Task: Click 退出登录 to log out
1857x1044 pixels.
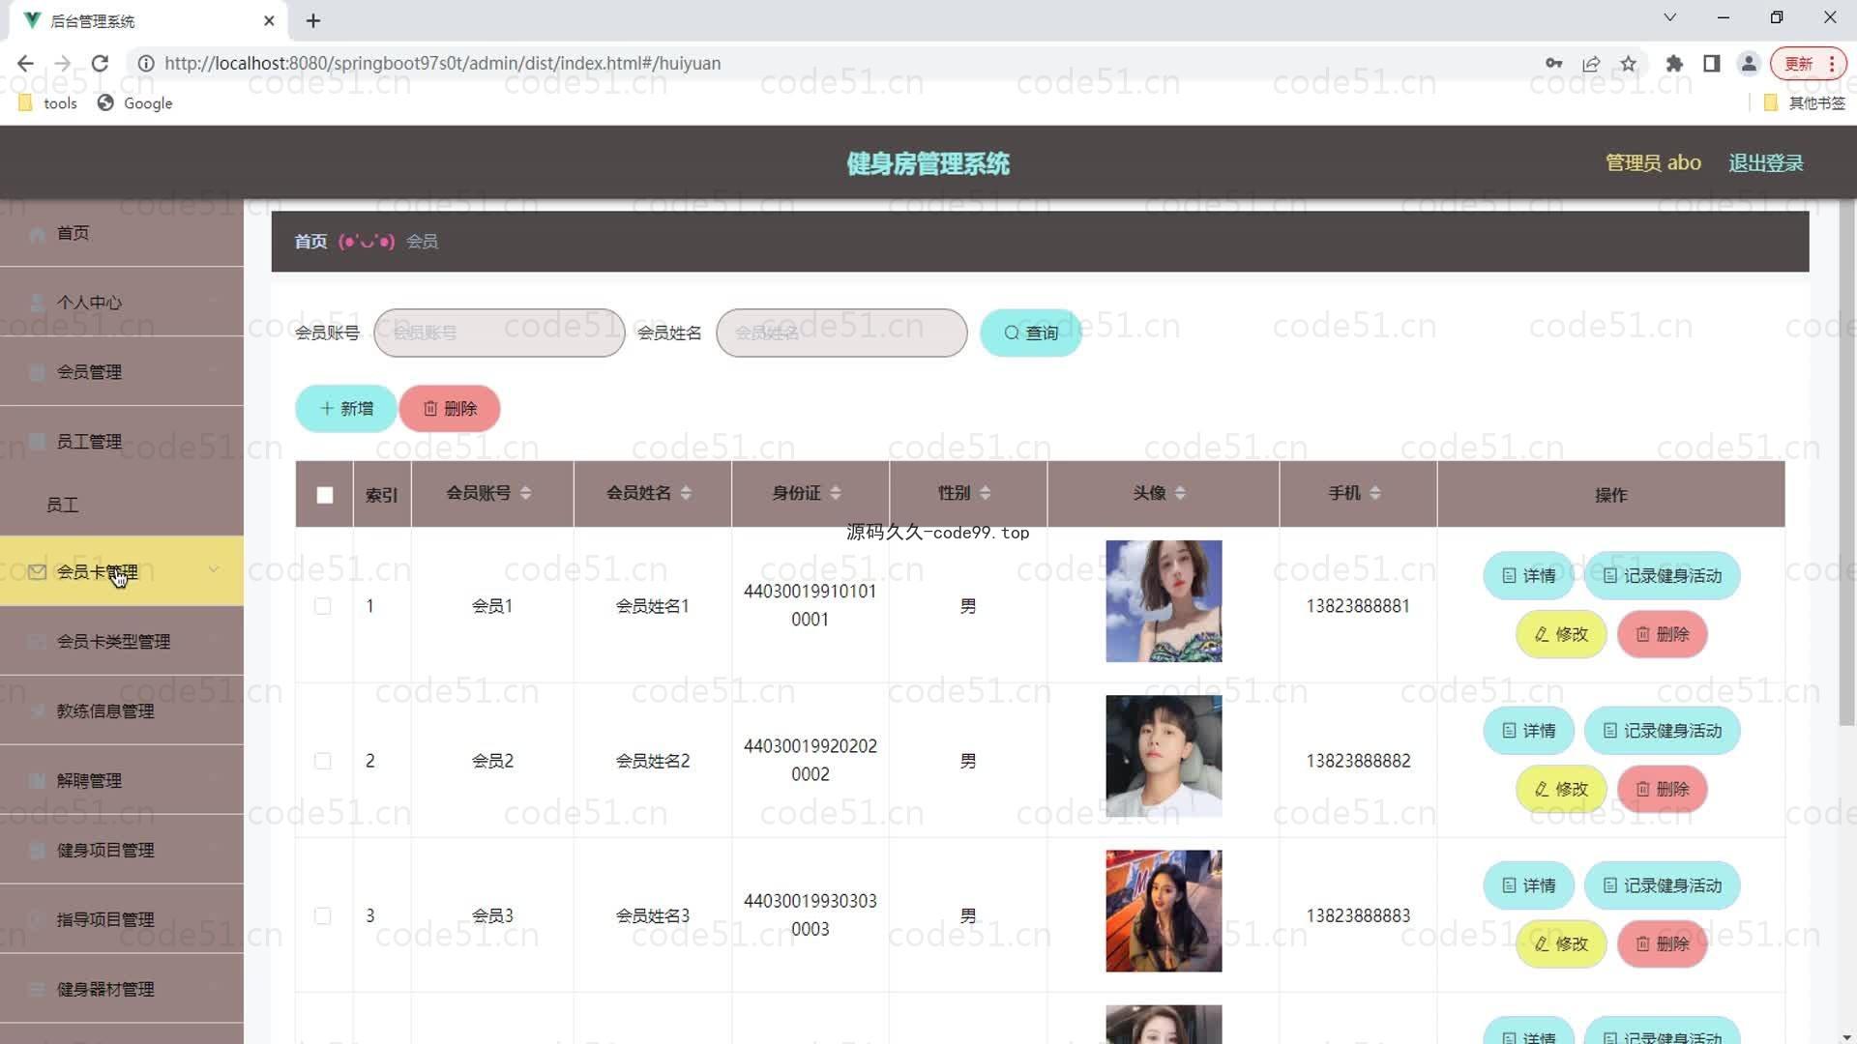Action: pos(1765,163)
